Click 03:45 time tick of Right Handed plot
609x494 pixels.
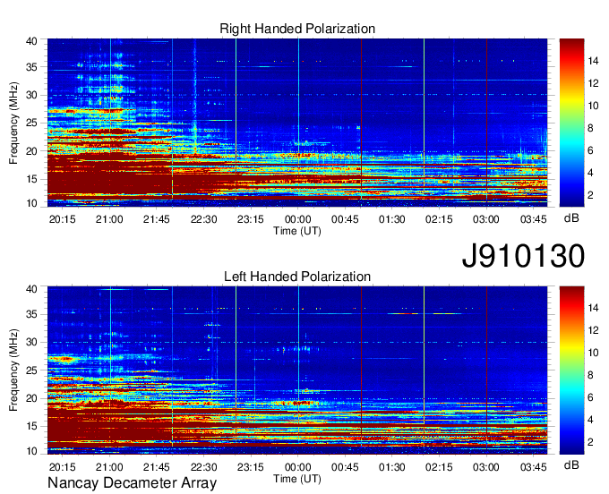click(x=533, y=219)
